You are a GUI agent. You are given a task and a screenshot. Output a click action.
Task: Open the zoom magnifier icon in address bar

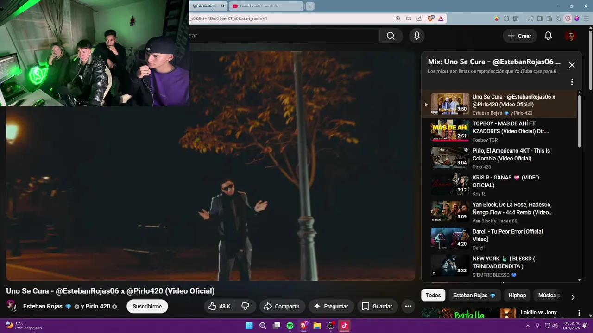pos(398,18)
